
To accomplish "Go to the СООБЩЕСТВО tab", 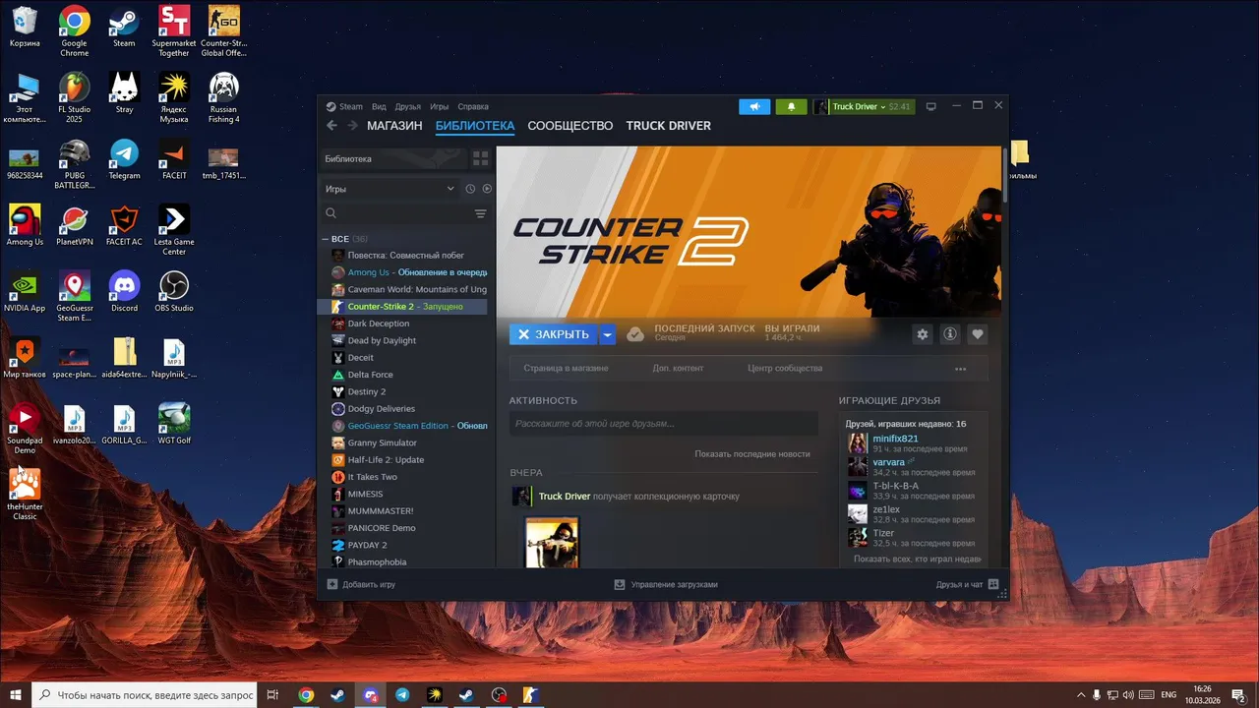I will 570,126.
